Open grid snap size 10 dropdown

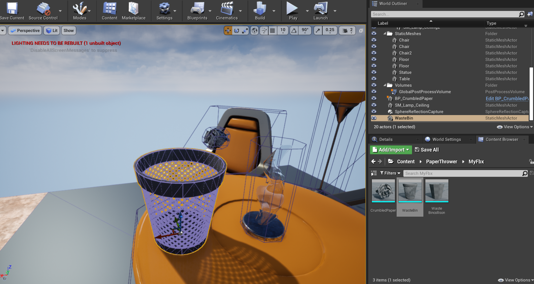283,31
